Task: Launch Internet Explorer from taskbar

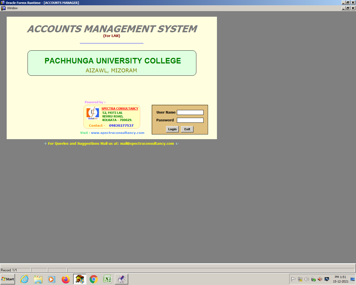Action: click(x=24, y=279)
